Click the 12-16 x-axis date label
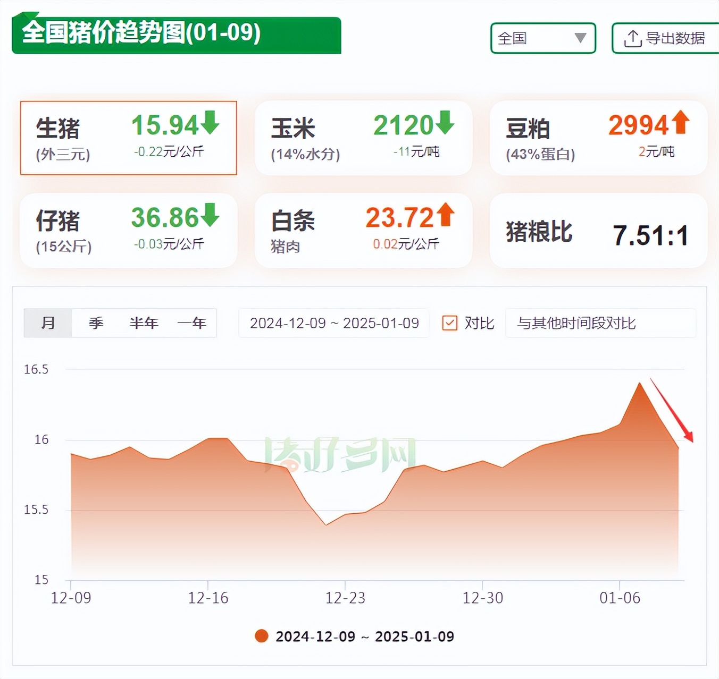This screenshot has width=719, height=679. click(208, 598)
